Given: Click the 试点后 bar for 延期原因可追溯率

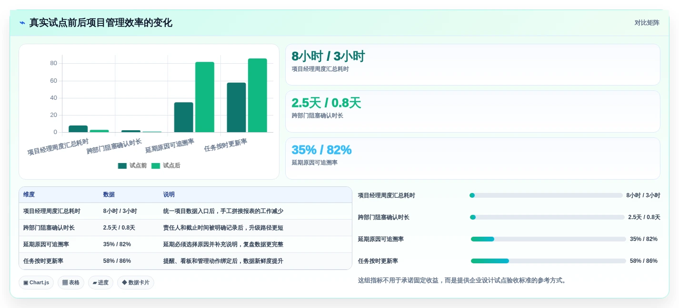Looking at the screenshot, I should coord(205,97).
